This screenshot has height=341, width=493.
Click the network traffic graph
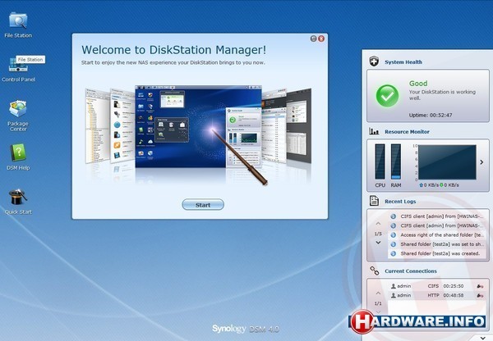pyautogui.click(x=447, y=162)
